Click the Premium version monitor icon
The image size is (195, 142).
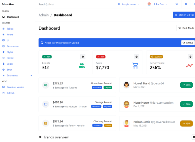(x=3, y=87)
